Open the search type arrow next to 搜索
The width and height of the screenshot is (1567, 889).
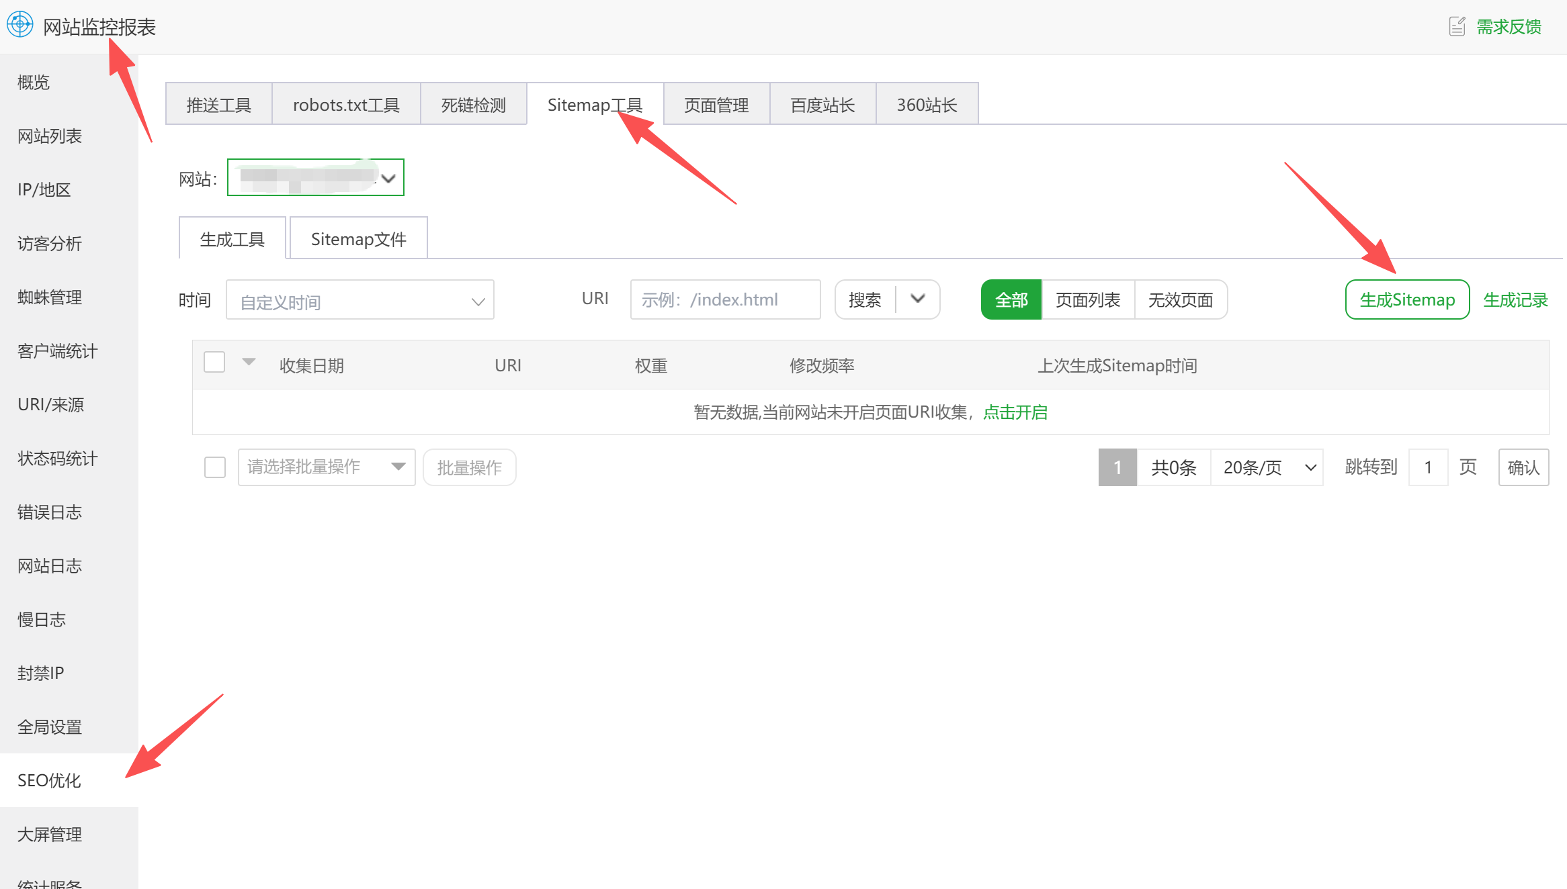(918, 299)
